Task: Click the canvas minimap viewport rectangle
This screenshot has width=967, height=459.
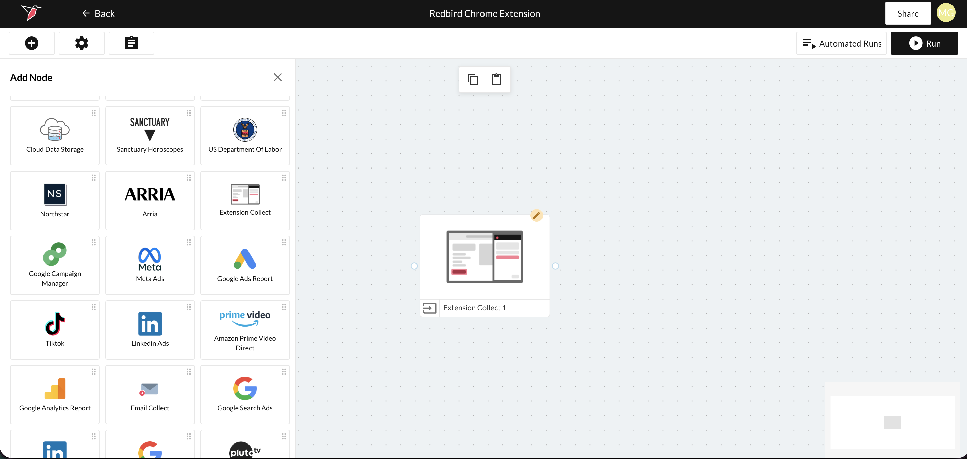Action: point(892,422)
